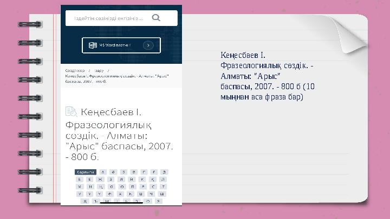Image resolution: width=390 pixels, height=219 pixels.
Task: Click the document icon beside Кеңесбаев І. heading
Action: [x=71, y=111]
